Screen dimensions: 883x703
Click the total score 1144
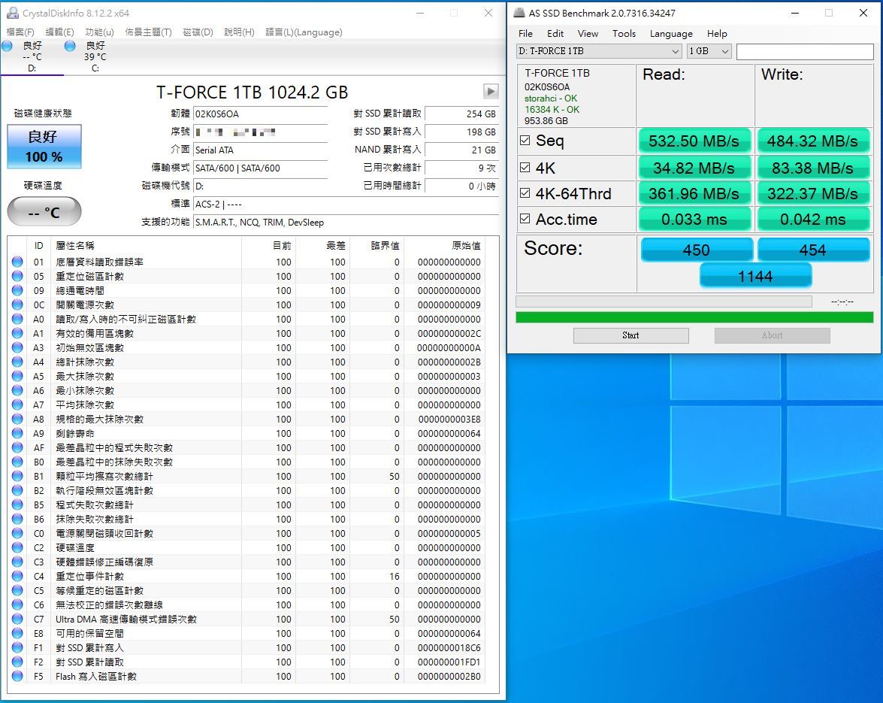pos(755,276)
